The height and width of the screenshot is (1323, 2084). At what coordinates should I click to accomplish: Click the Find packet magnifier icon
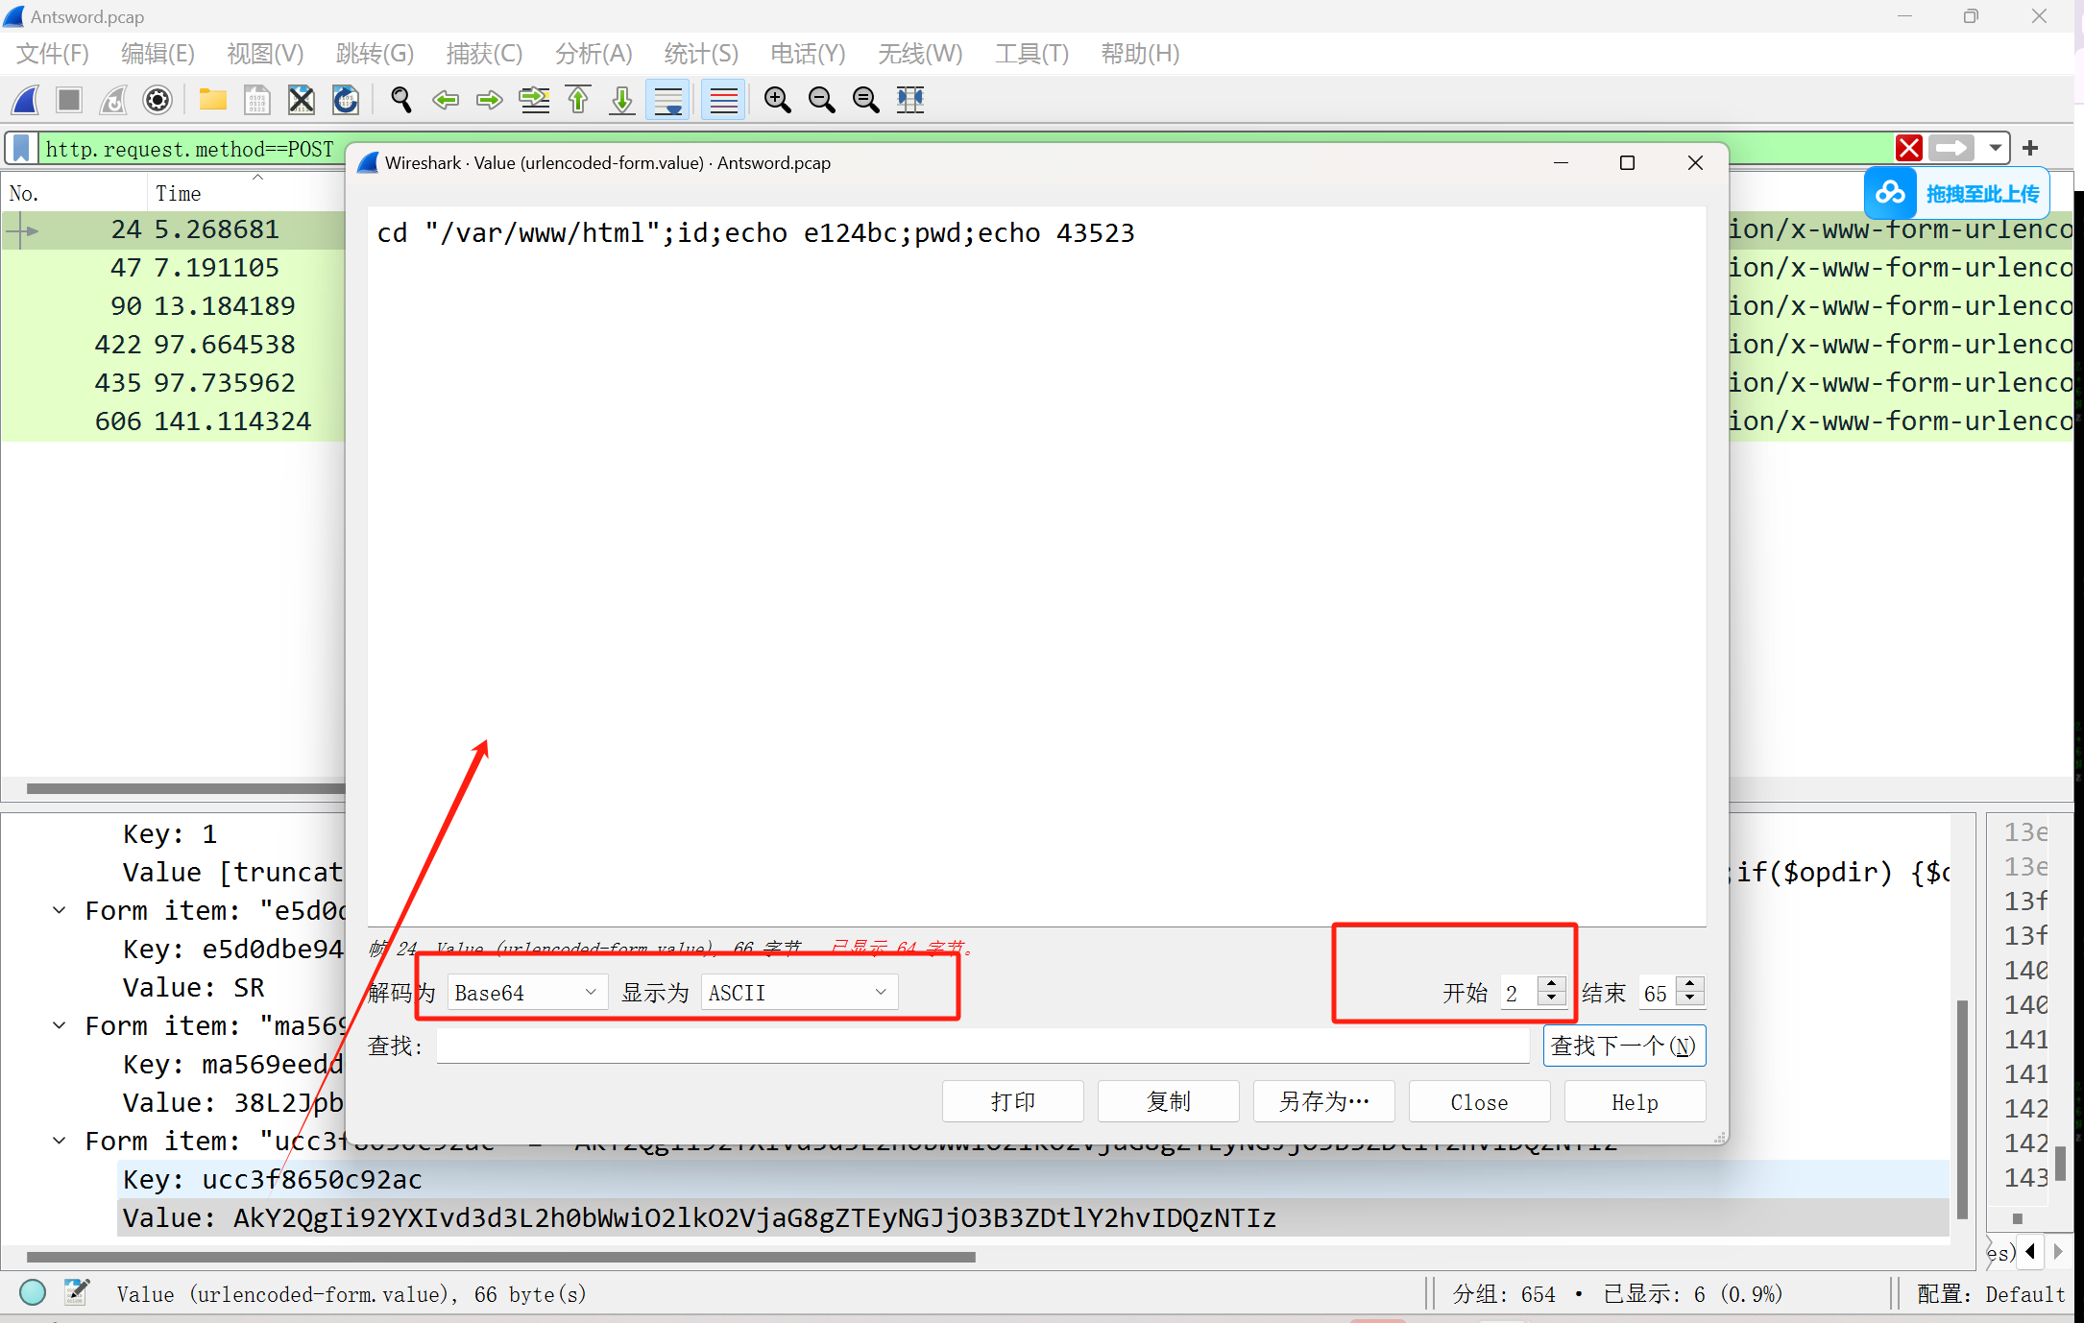pyautogui.click(x=400, y=100)
